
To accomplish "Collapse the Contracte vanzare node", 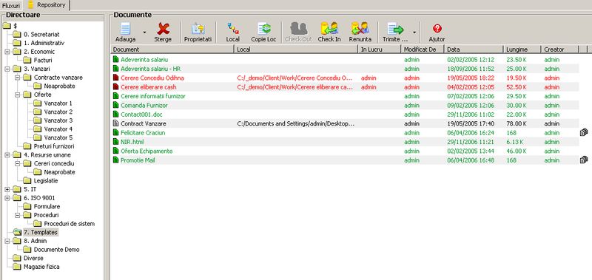I will click(17, 78).
